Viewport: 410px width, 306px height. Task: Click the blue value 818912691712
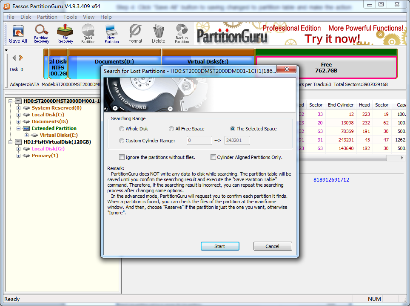331,180
